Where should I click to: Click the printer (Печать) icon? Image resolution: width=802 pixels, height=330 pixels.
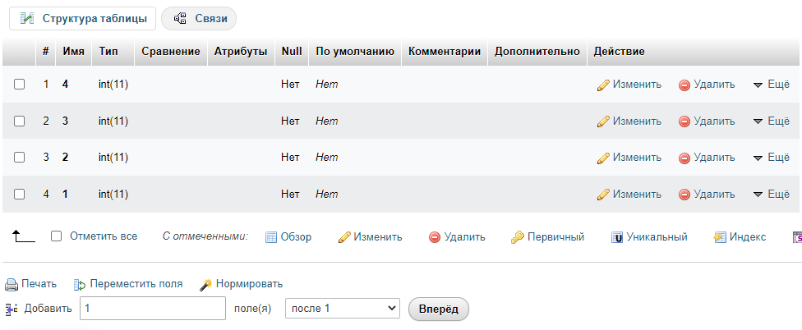[12, 285]
